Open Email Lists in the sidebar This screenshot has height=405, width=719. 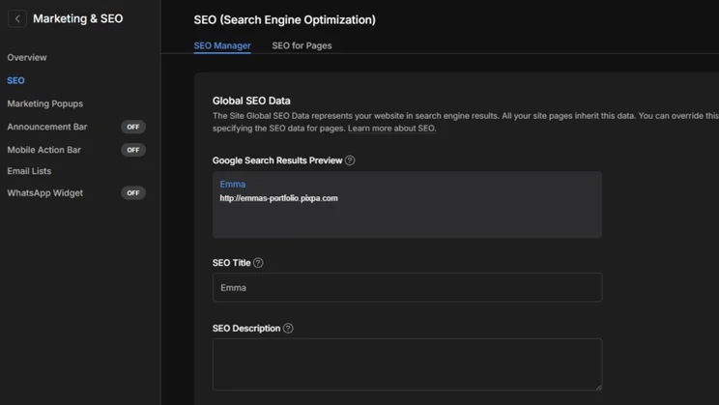point(29,171)
